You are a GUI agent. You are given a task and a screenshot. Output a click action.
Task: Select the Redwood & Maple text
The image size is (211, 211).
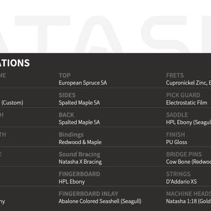pos(80,142)
